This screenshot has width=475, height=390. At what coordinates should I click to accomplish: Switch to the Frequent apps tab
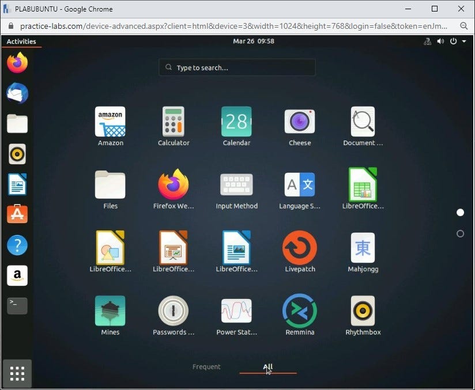click(206, 367)
